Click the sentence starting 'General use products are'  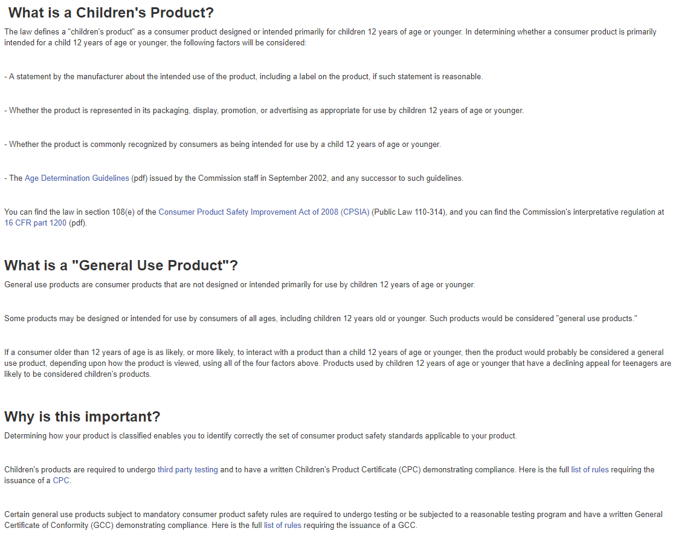point(239,285)
